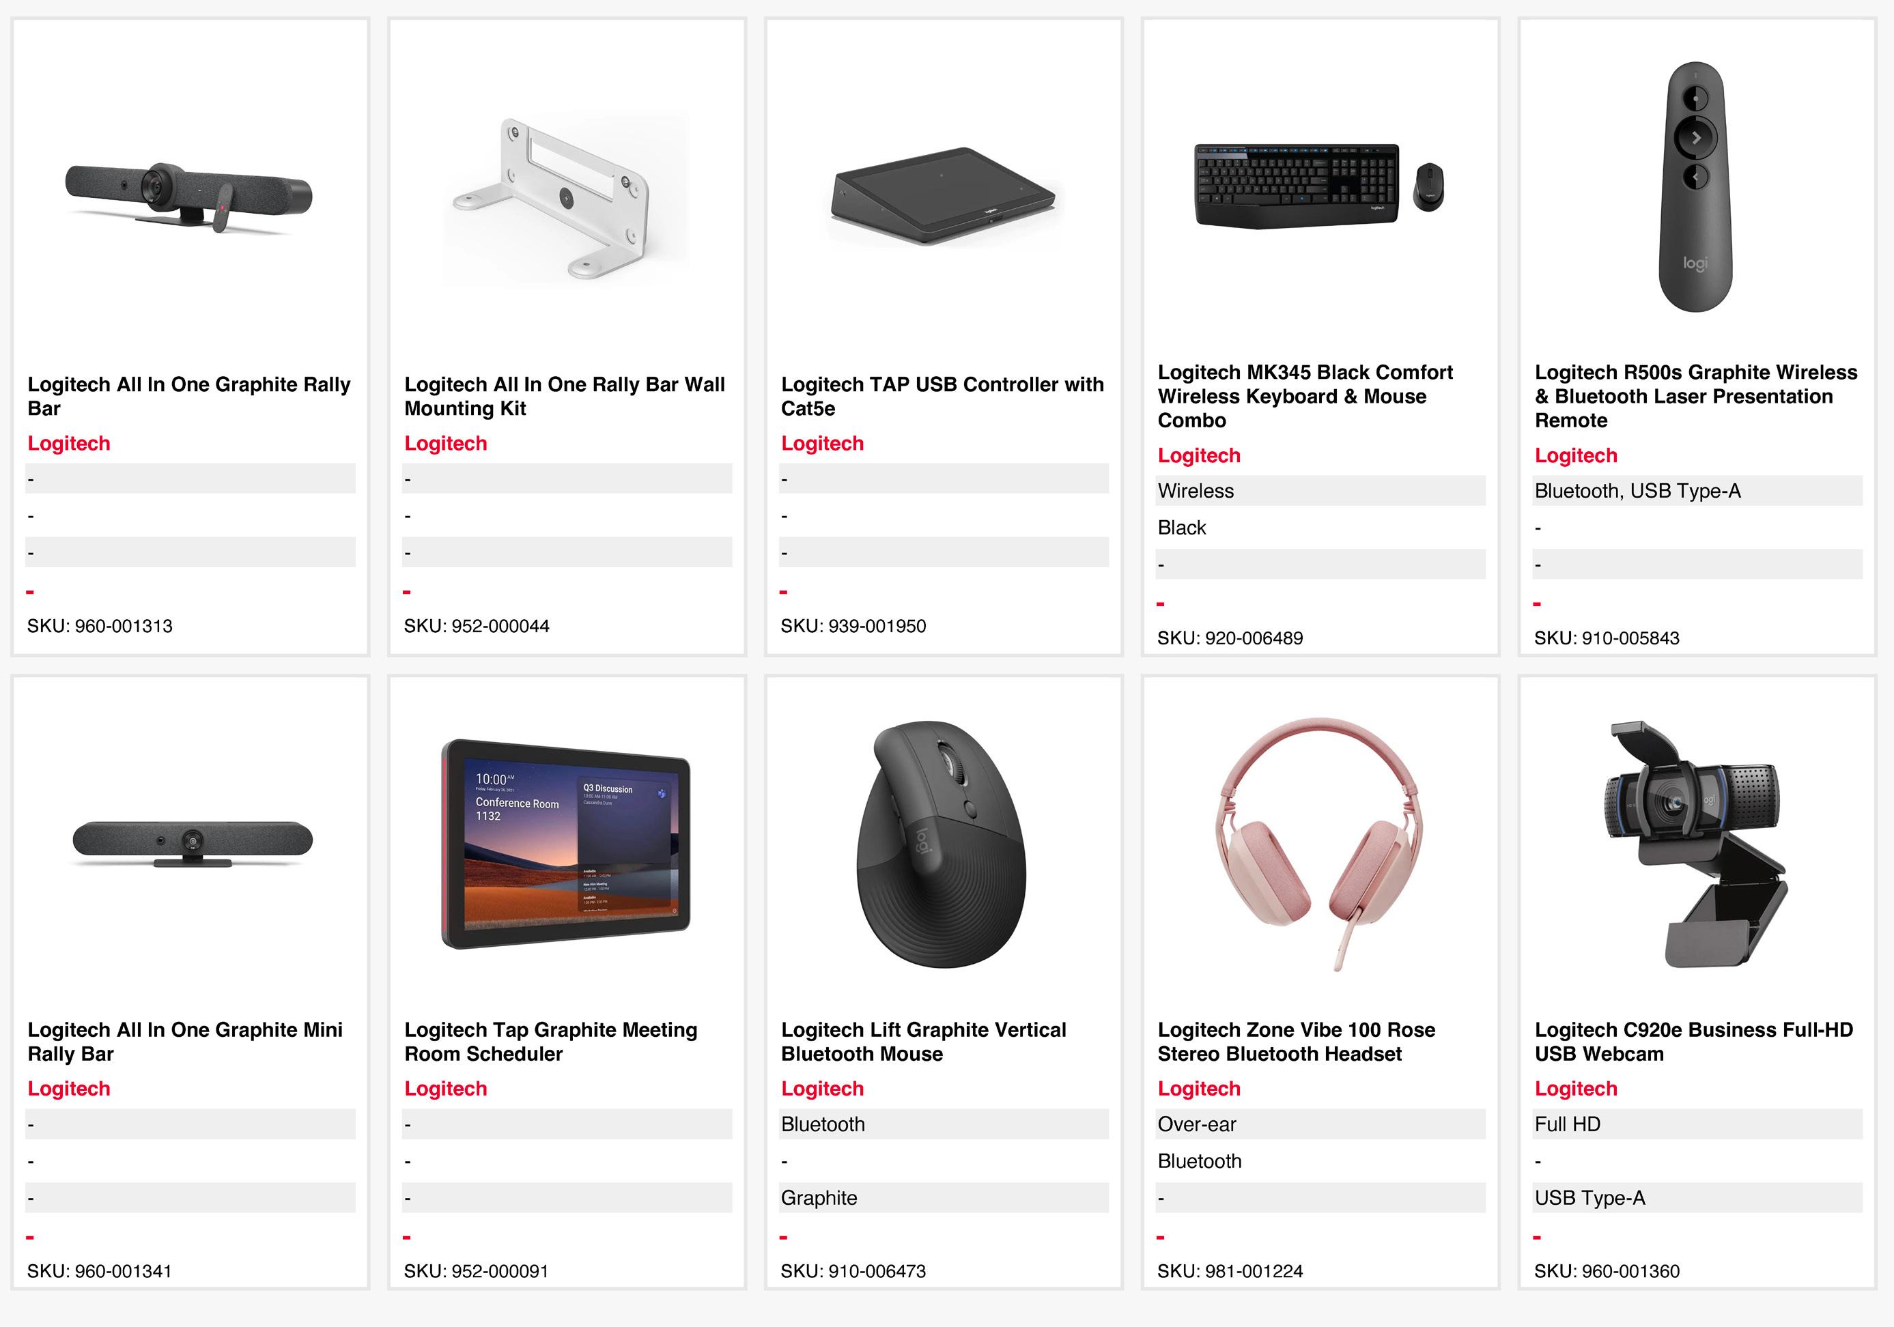Click the Graphite Mini Rally Bar image
Screen dimensions: 1894x1327
[191, 843]
